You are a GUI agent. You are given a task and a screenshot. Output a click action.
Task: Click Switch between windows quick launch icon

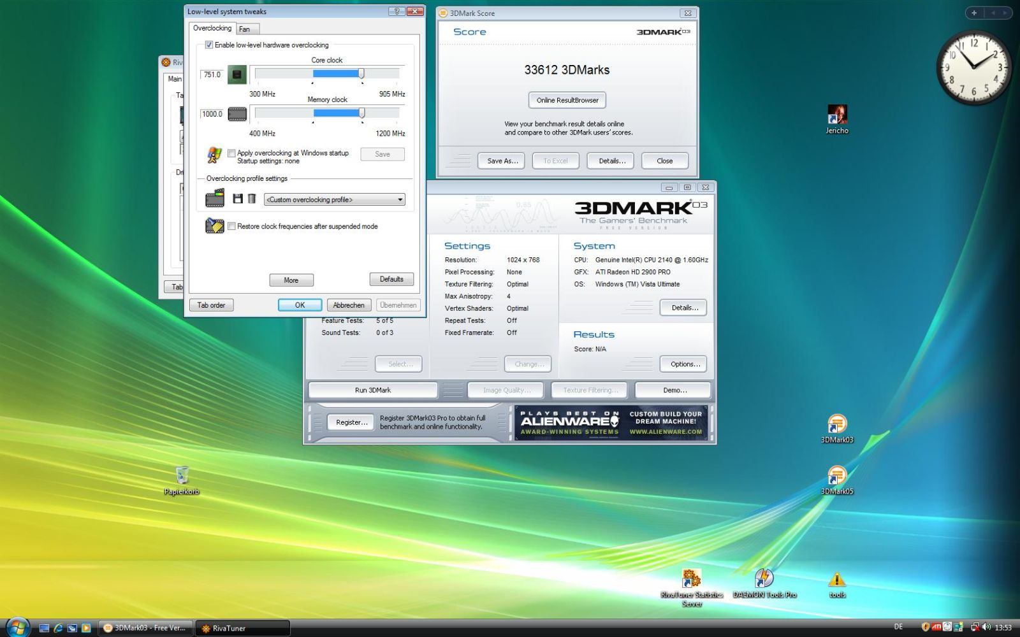pyautogui.click(x=72, y=628)
